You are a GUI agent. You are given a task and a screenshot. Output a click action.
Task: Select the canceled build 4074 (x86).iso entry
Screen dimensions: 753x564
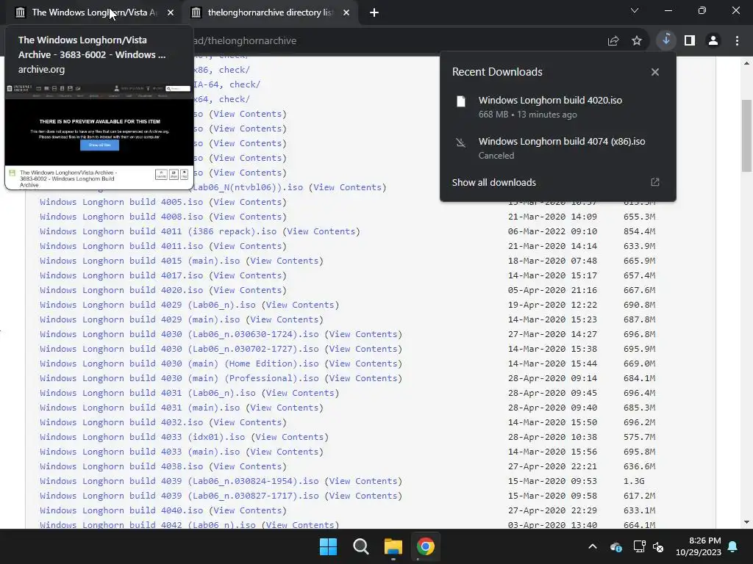pos(557,148)
